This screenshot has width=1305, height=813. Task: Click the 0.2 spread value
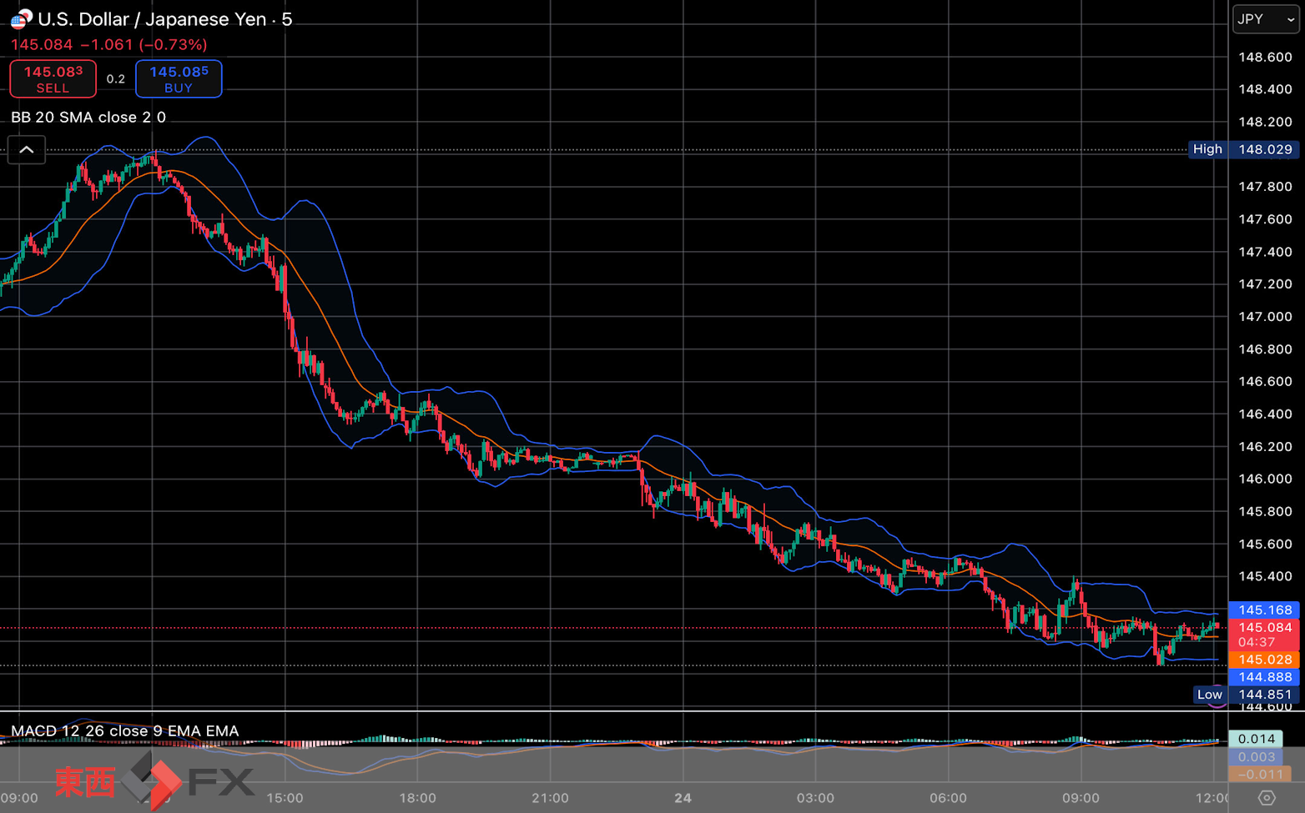[116, 79]
